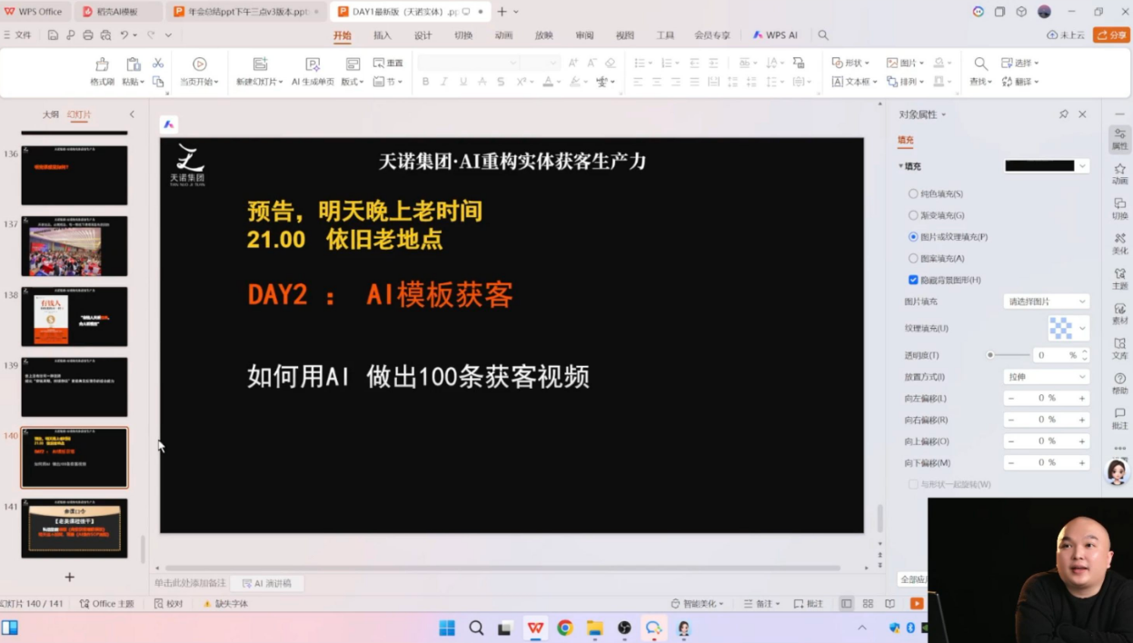Click the 分享 share button

coord(1111,35)
